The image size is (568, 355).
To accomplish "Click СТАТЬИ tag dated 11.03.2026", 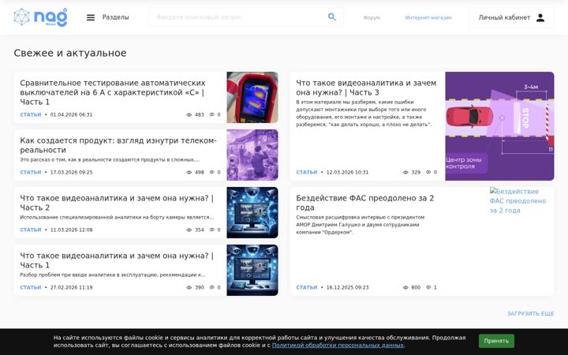I will pos(31,230).
